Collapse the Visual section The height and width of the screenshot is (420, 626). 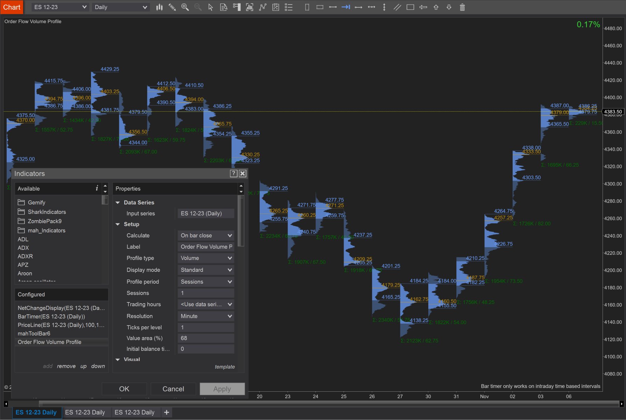118,359
